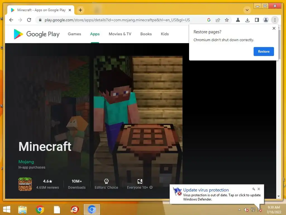Image resolution: width=286 pixels, height=215 pixels.
Task: Dismiss the Restore pages popup
Action: point(274,28)
